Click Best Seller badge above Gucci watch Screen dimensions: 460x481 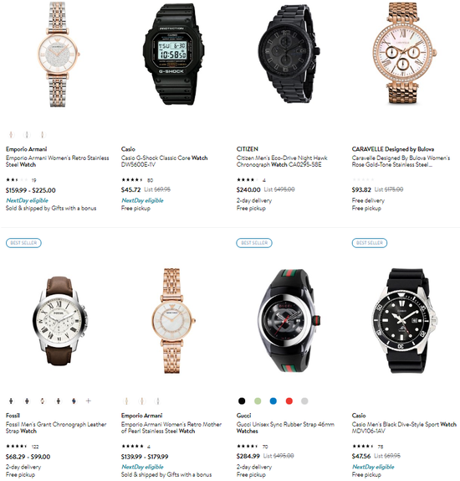click(x=254, y=243)
